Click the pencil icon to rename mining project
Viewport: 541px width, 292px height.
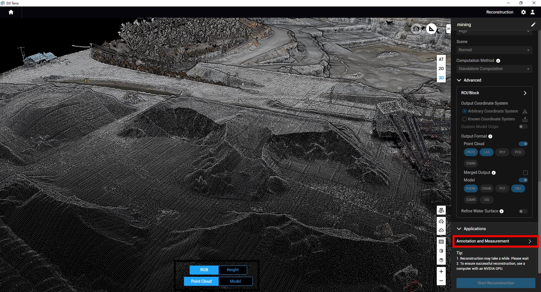coord(533,24)
